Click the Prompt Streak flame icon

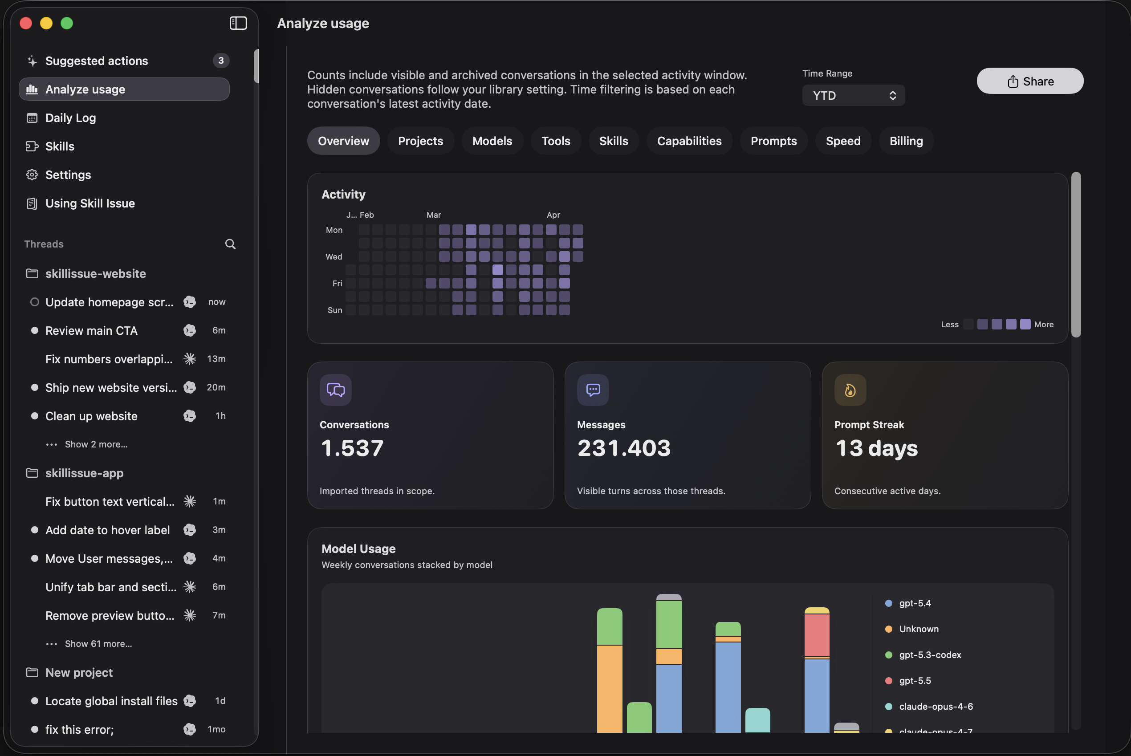[x=850, y=390]
